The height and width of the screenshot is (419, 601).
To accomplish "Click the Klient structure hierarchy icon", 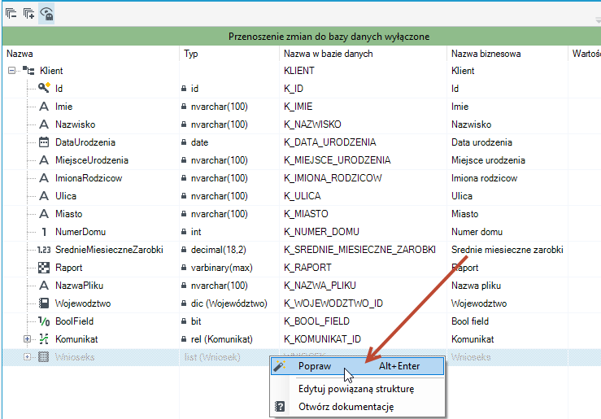I will coord(28,71).
